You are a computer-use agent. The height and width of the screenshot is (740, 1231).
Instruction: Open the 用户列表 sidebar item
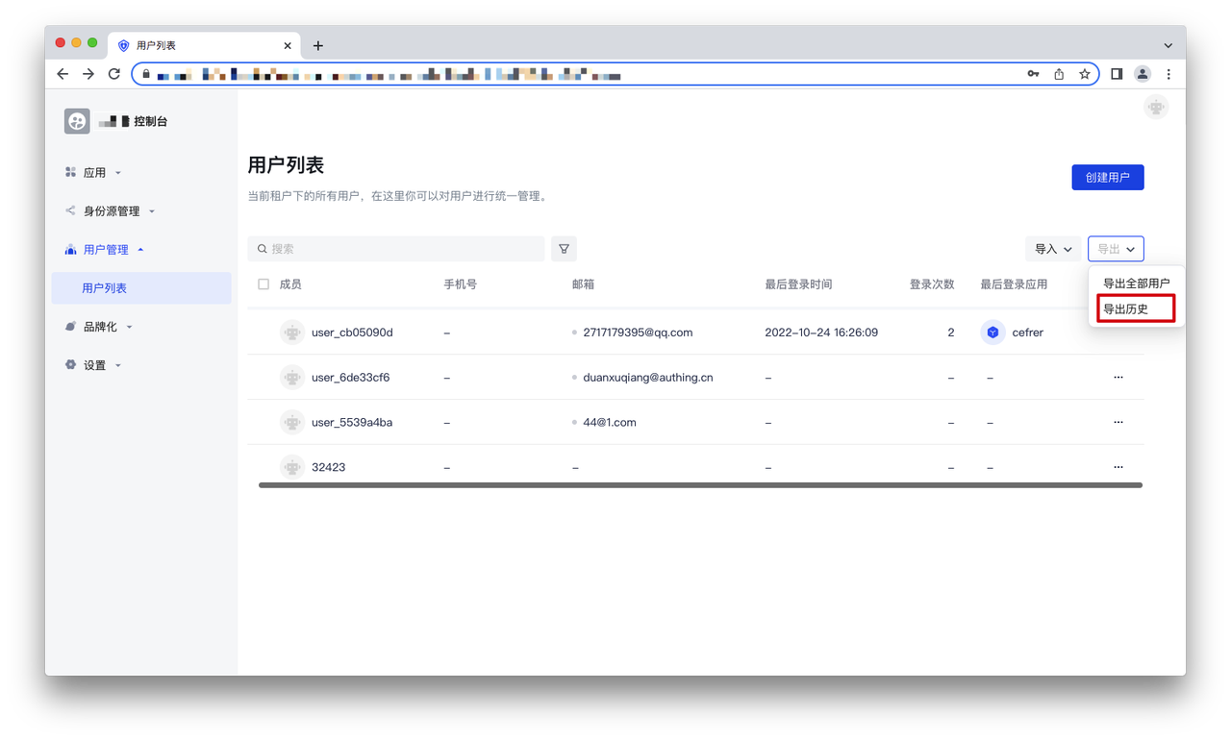104,288
